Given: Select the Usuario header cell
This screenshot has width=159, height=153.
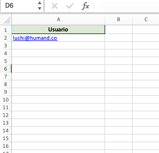Looking at the screenshot, I should pyautogui.click(x=58, y=30).
